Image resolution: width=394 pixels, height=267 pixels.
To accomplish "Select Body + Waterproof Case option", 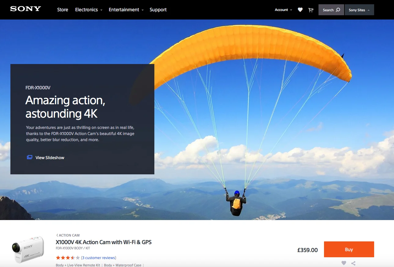I will [x=123, y=265].
